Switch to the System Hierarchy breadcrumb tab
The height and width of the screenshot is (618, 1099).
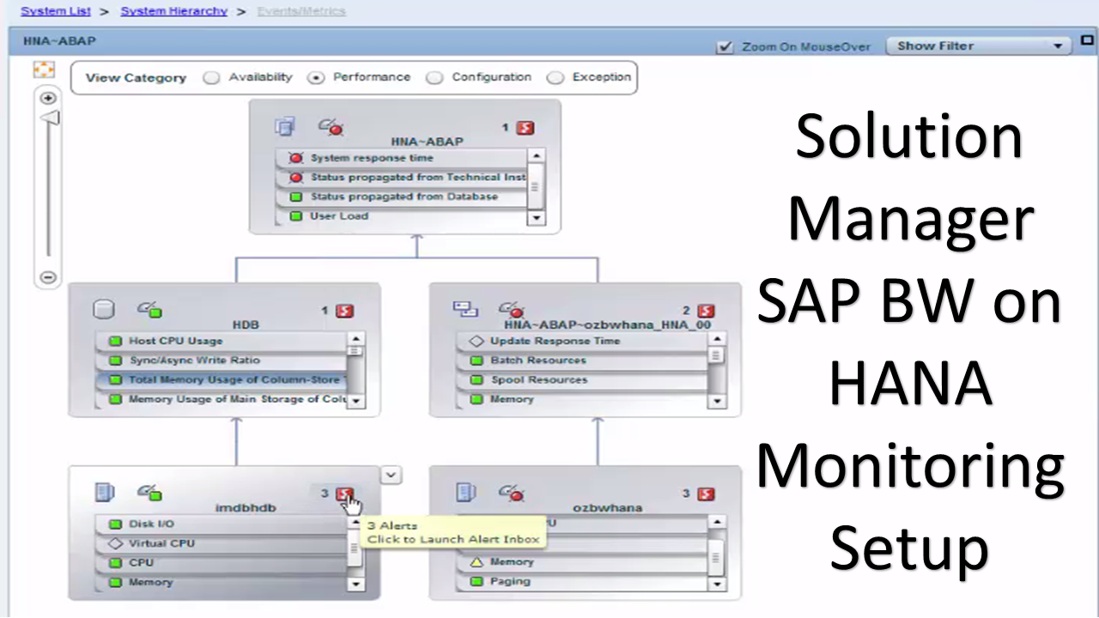pos(173,10)
